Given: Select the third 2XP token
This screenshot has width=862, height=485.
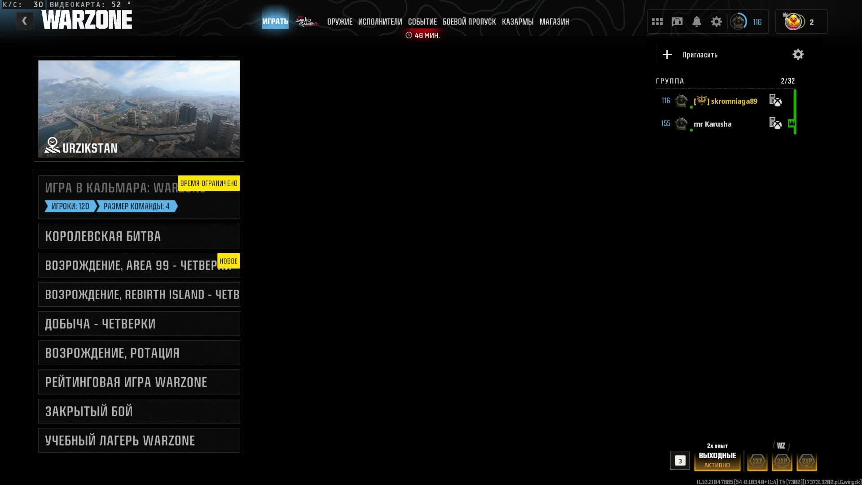Looking at the screenshot, I should click(x=807, y=461).
